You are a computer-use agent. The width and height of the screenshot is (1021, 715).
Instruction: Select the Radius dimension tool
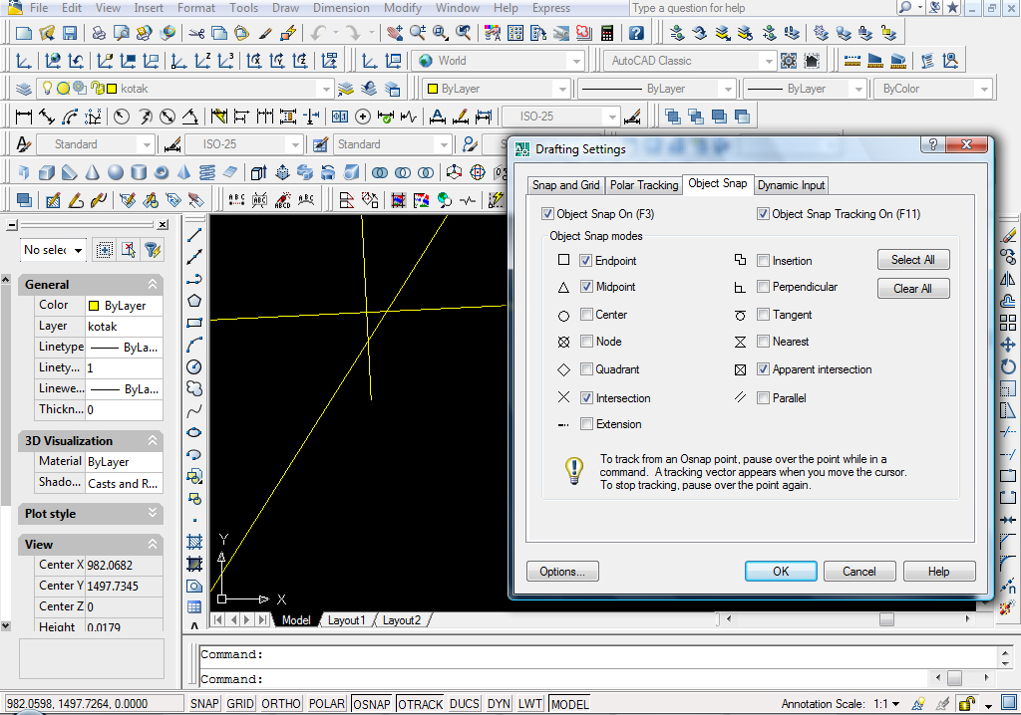pos(122,117)
